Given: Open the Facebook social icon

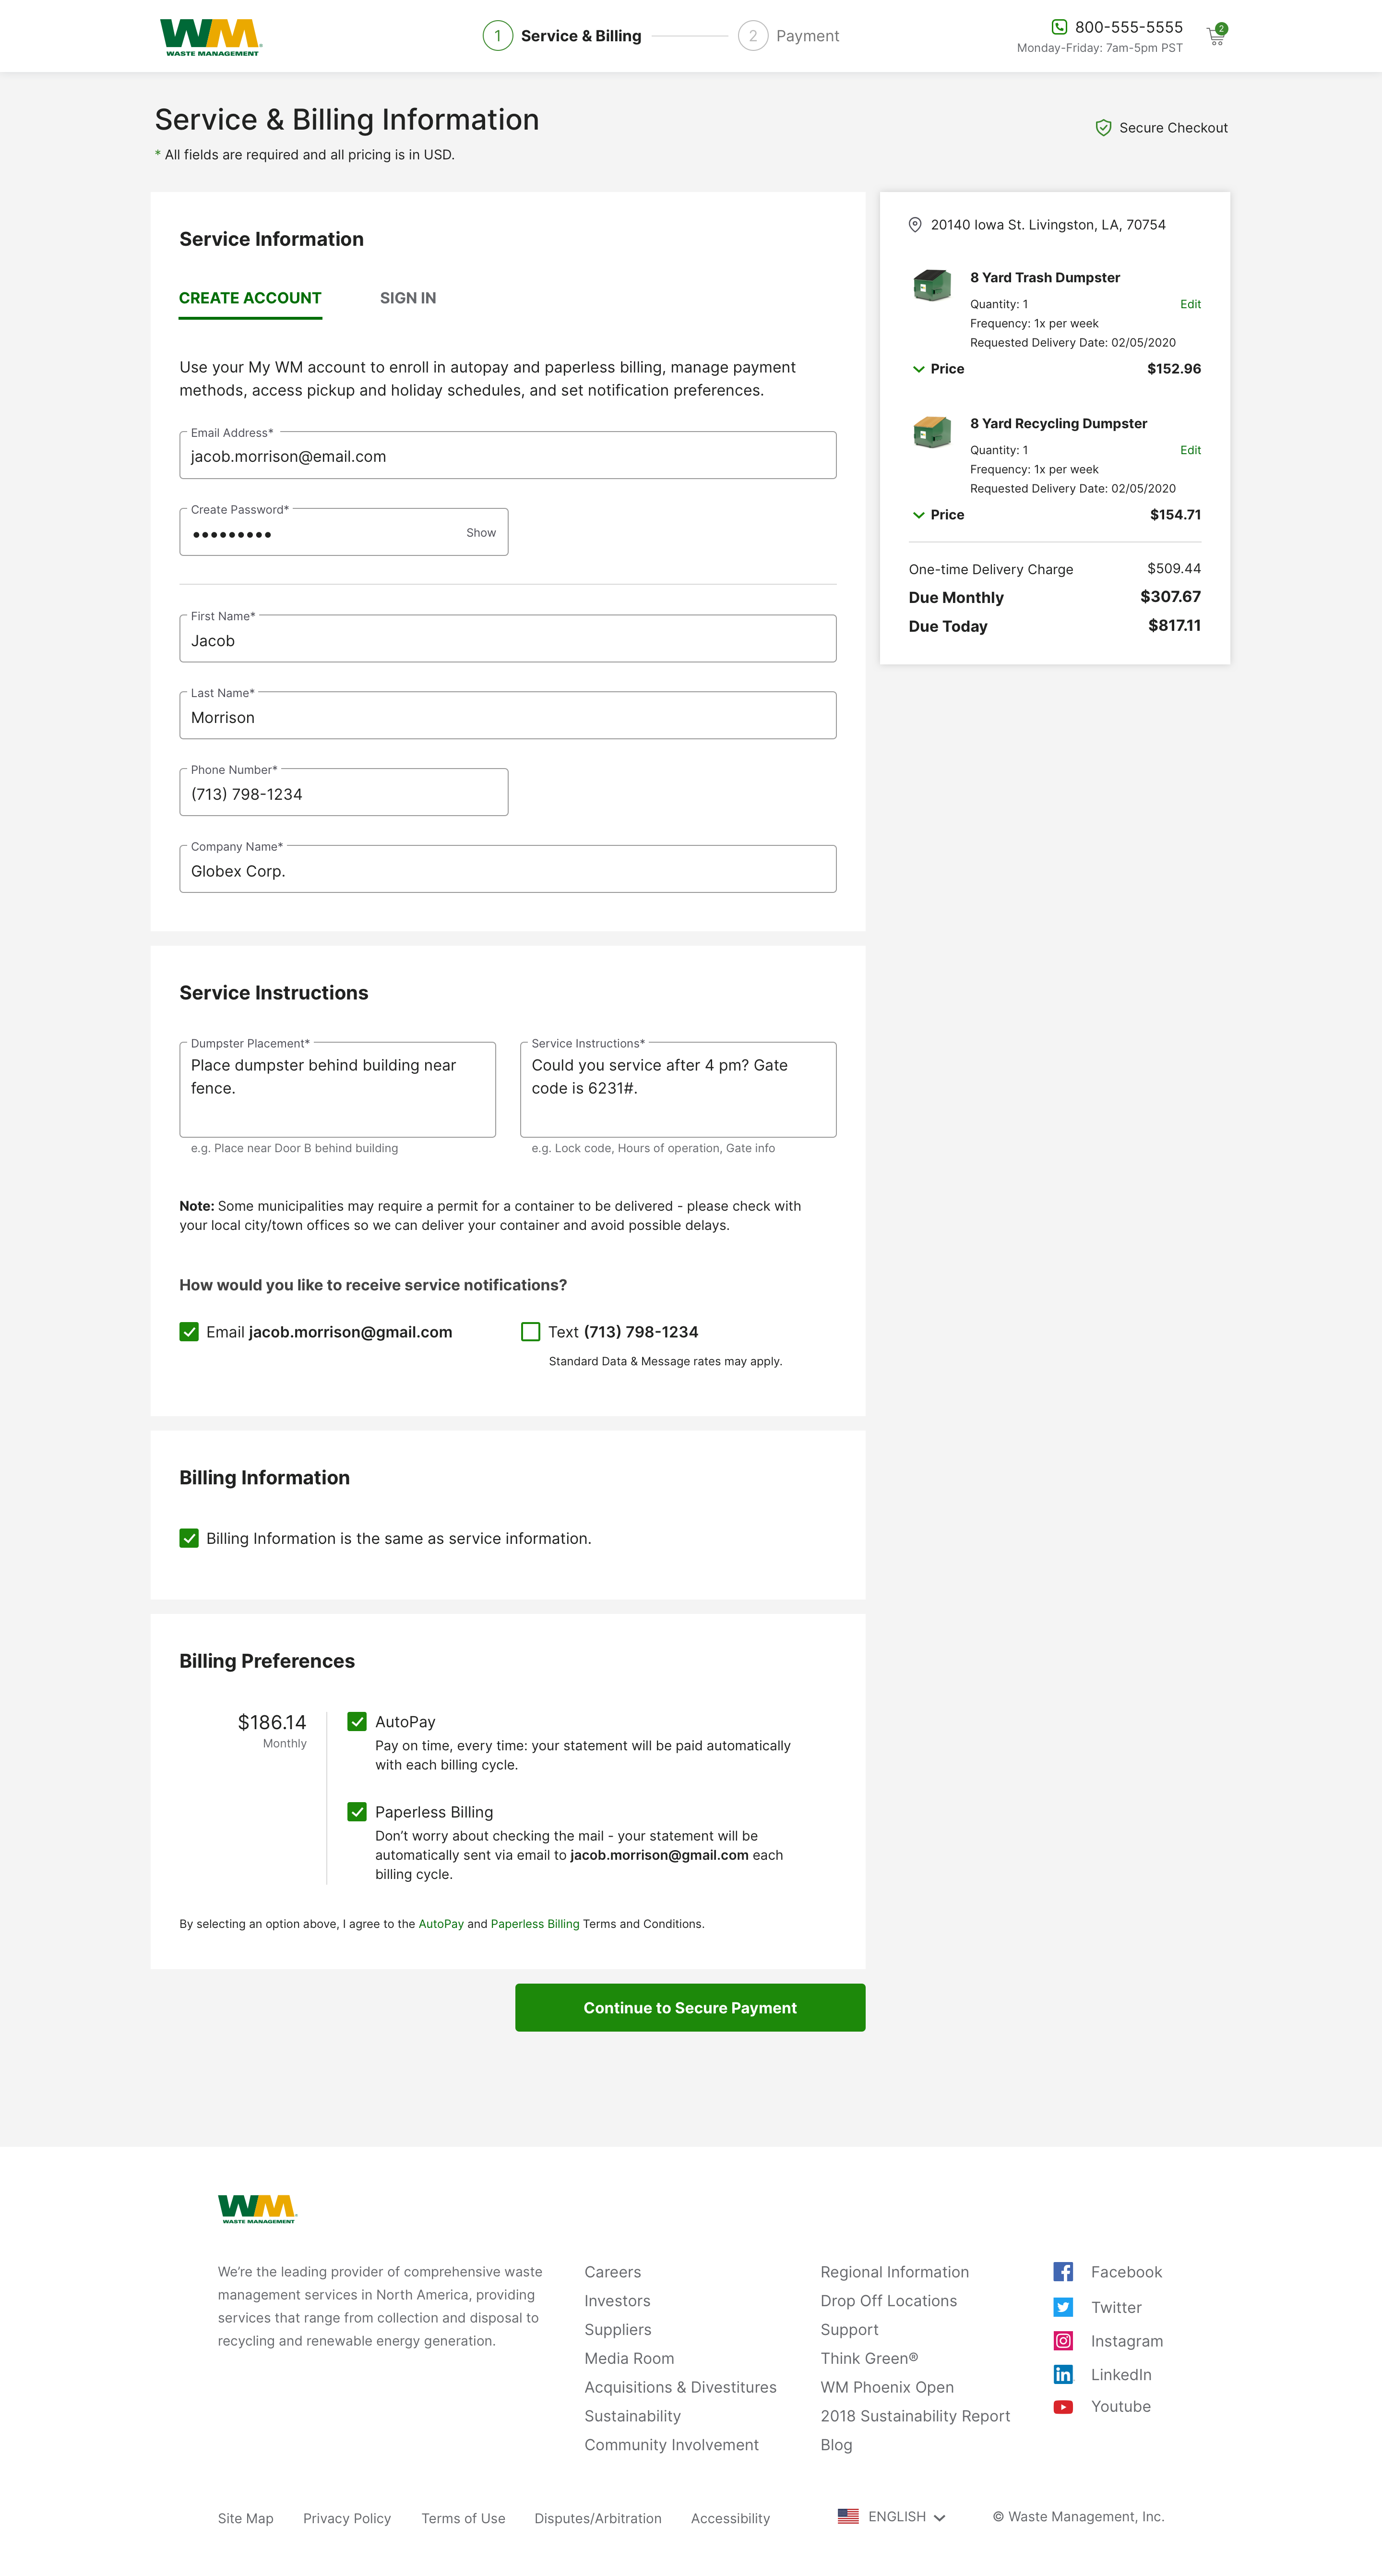Looking at the screenshot, I should tap(1063, 2272).
